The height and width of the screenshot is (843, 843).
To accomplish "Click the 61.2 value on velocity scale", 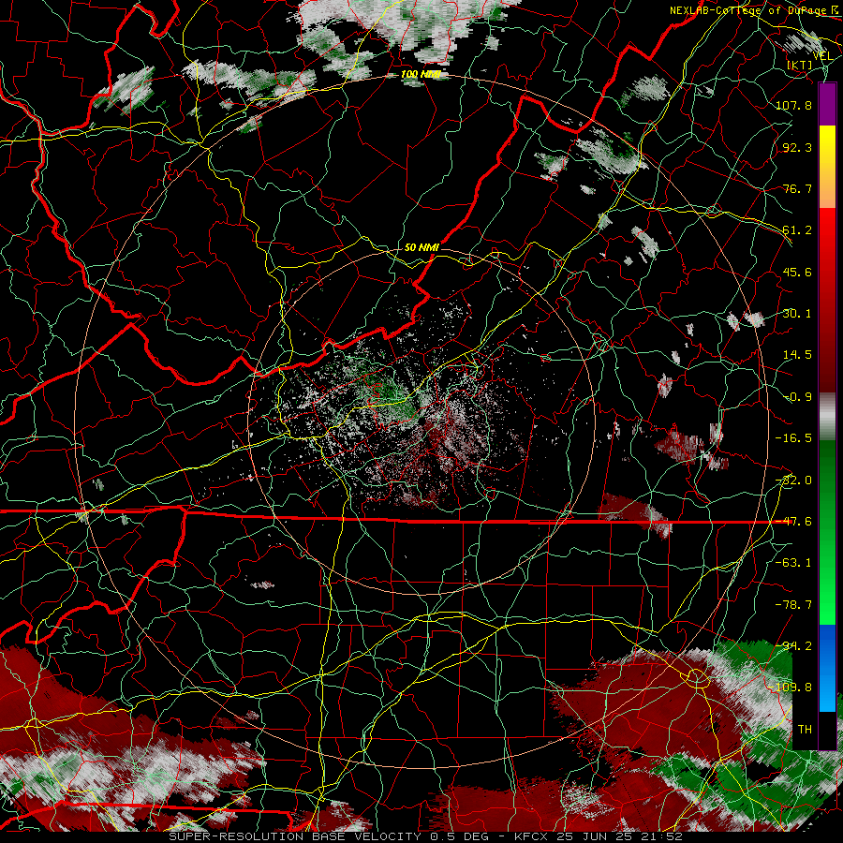I will click(797, 230).
